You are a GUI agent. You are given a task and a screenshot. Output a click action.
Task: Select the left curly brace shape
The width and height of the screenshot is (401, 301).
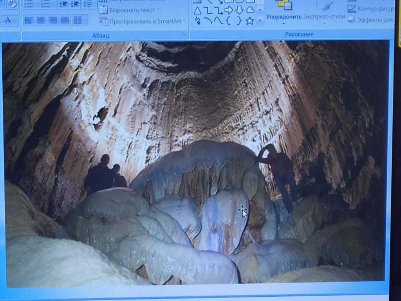pos(229,21)
